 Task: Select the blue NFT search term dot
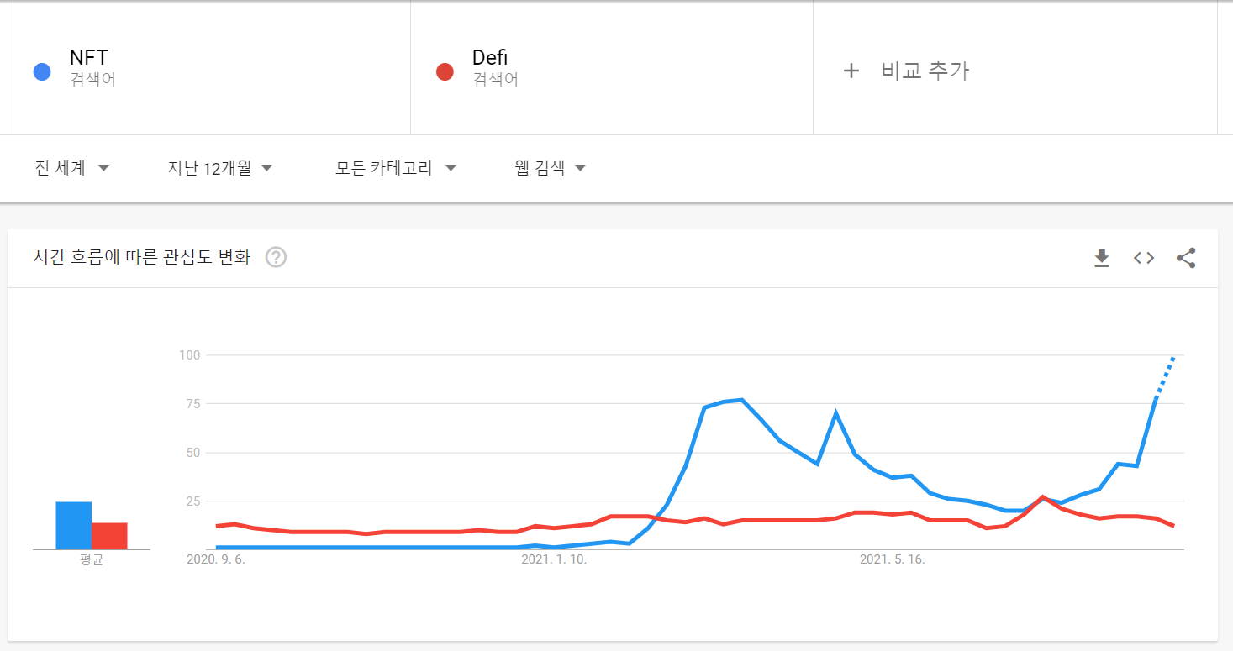point(42,72)
